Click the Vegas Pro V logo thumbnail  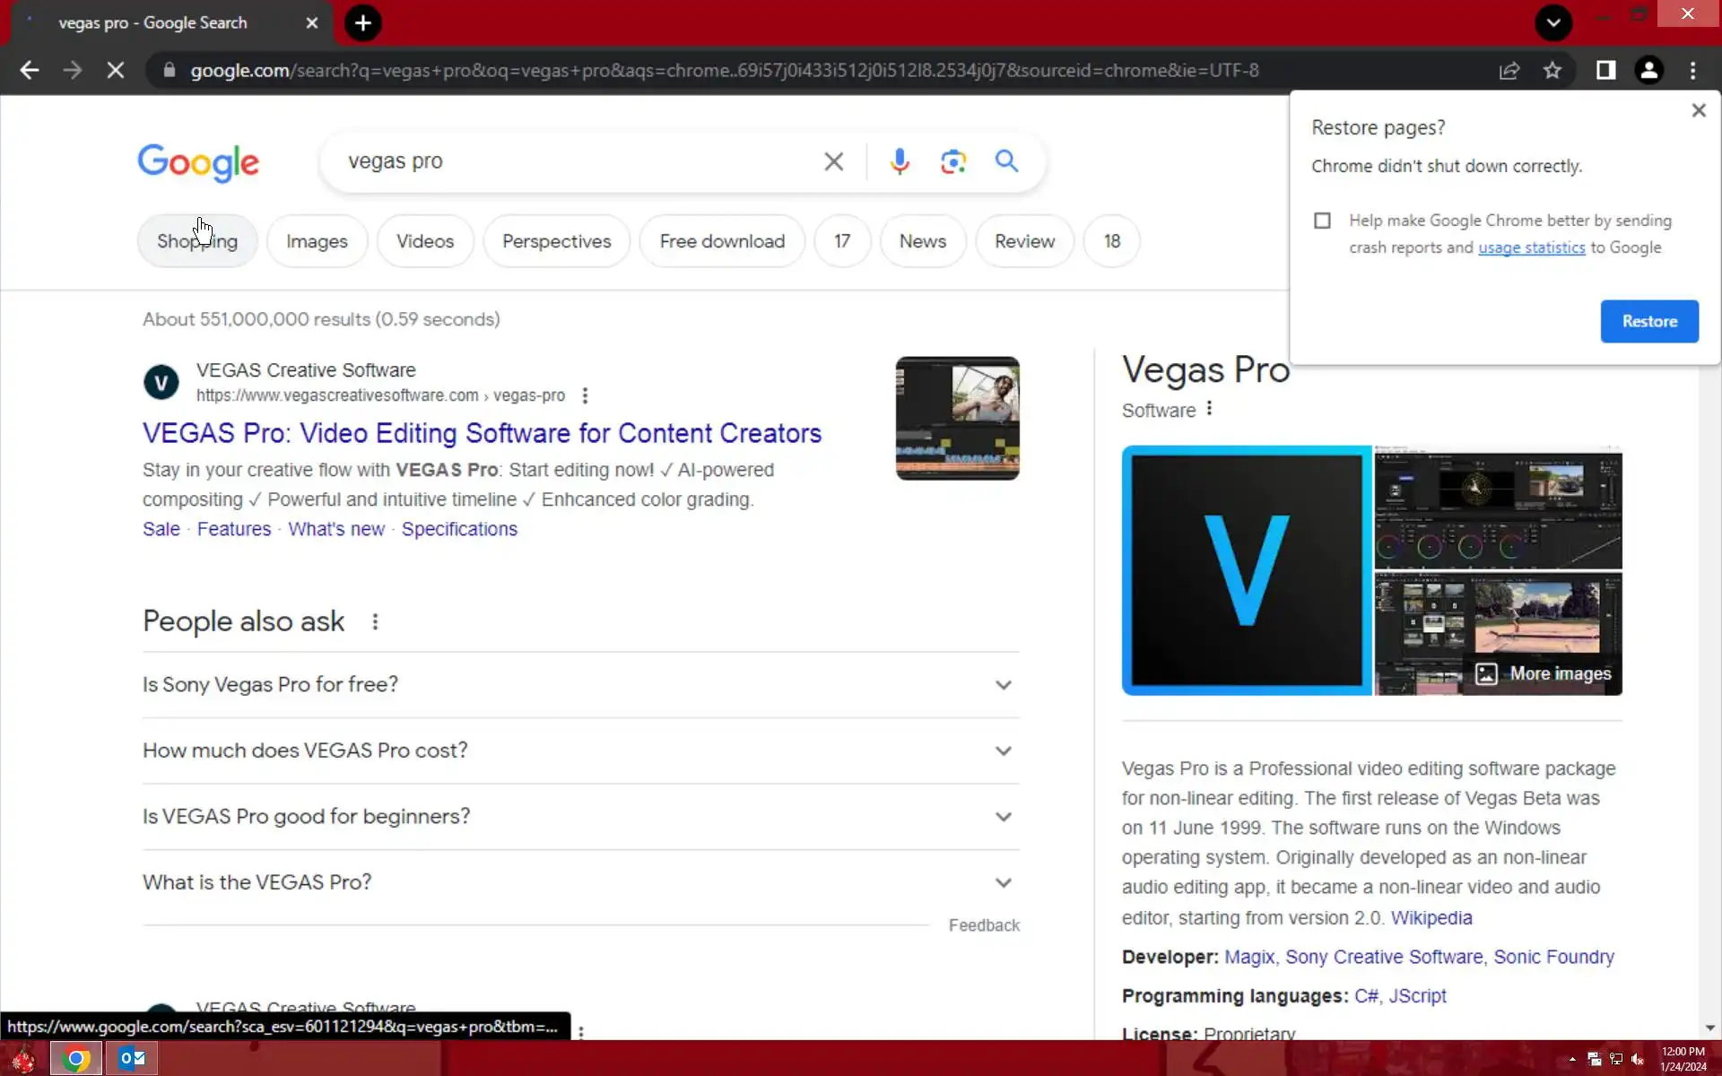pyautogui.click(x=1246, y=570)
